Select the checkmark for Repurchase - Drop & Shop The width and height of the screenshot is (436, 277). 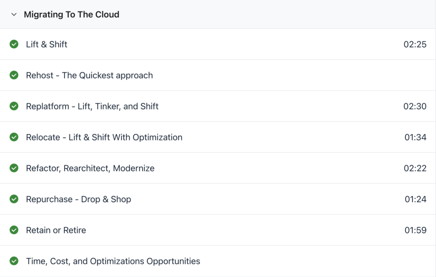pyautogui.click(x=14, y=199)
